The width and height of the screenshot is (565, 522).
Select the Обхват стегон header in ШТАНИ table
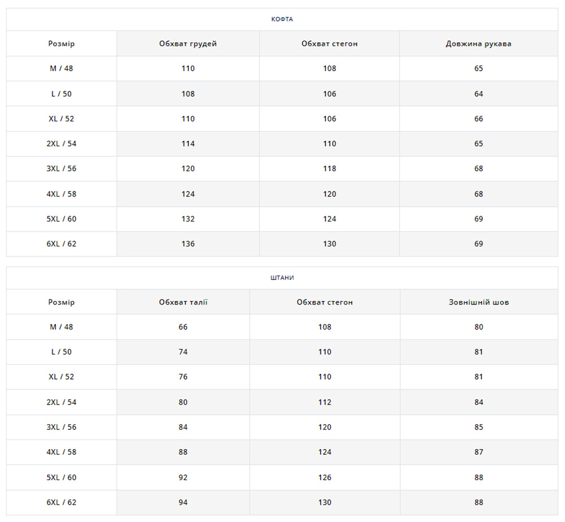point(325,302)
